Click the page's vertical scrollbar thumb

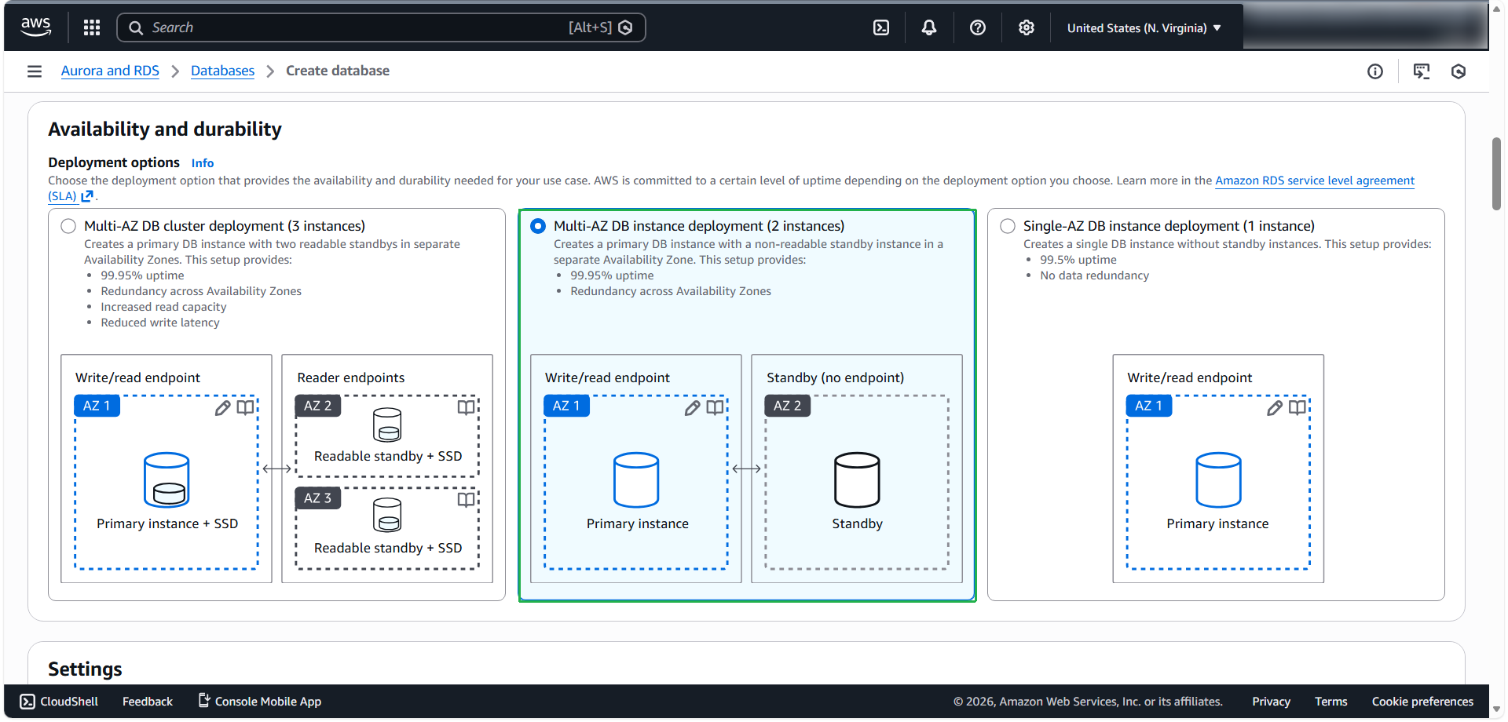click(x=1496, y=173)
